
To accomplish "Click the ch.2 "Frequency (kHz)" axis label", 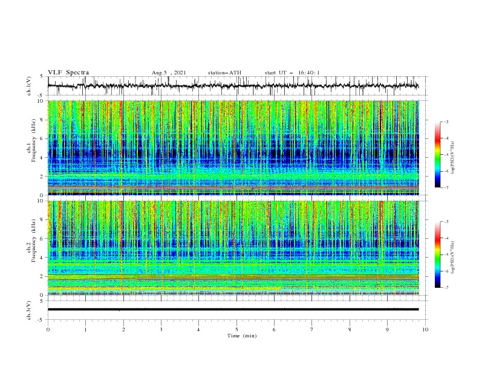I will point(34,241).
